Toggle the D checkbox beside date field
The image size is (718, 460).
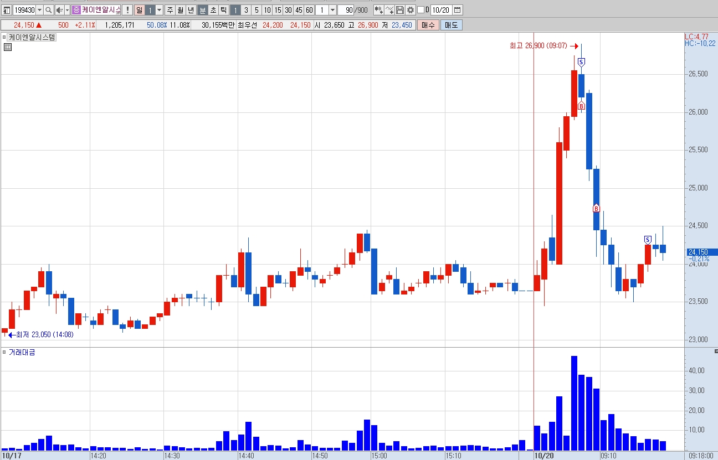click(420, 10)
